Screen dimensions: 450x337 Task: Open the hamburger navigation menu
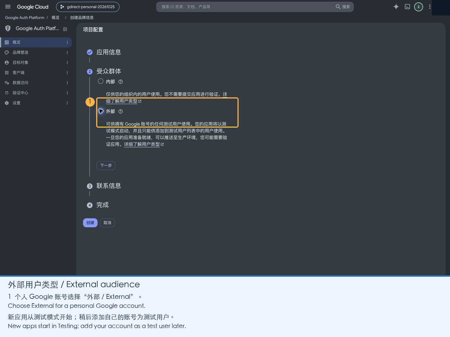[x=8, y=7]
